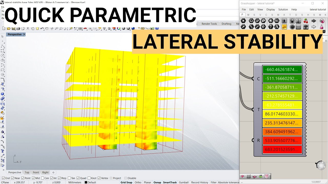Screen dimensions: 328x184
Task: Open the Grasshopper Help menu
Action: (294, 9)
